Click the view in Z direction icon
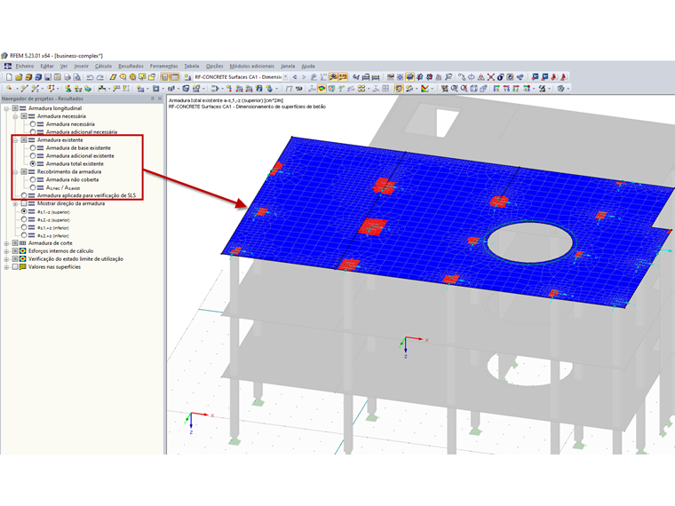Viewport: 675px width, 506px height. [516, 88]
